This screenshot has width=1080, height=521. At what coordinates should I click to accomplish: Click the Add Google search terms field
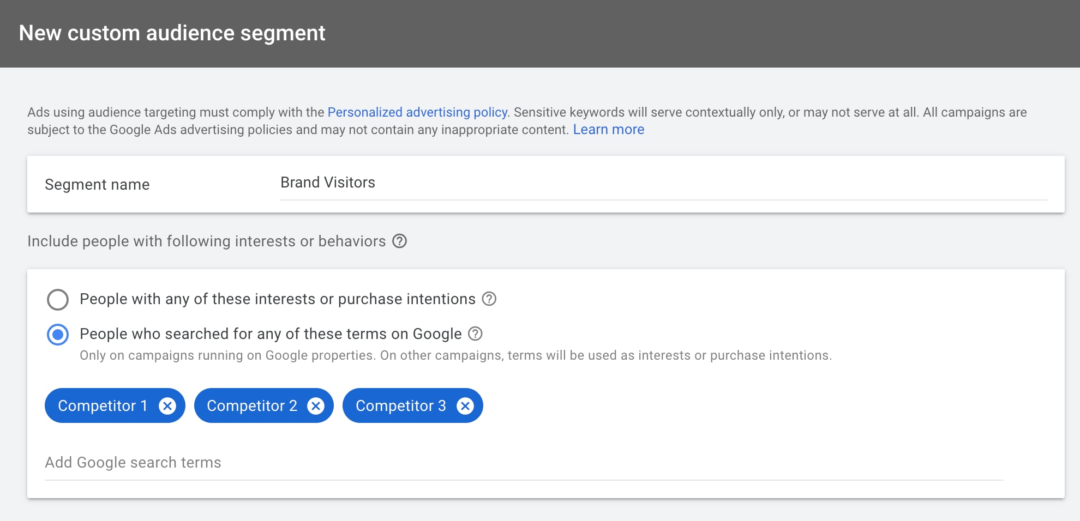coord(524,463)
